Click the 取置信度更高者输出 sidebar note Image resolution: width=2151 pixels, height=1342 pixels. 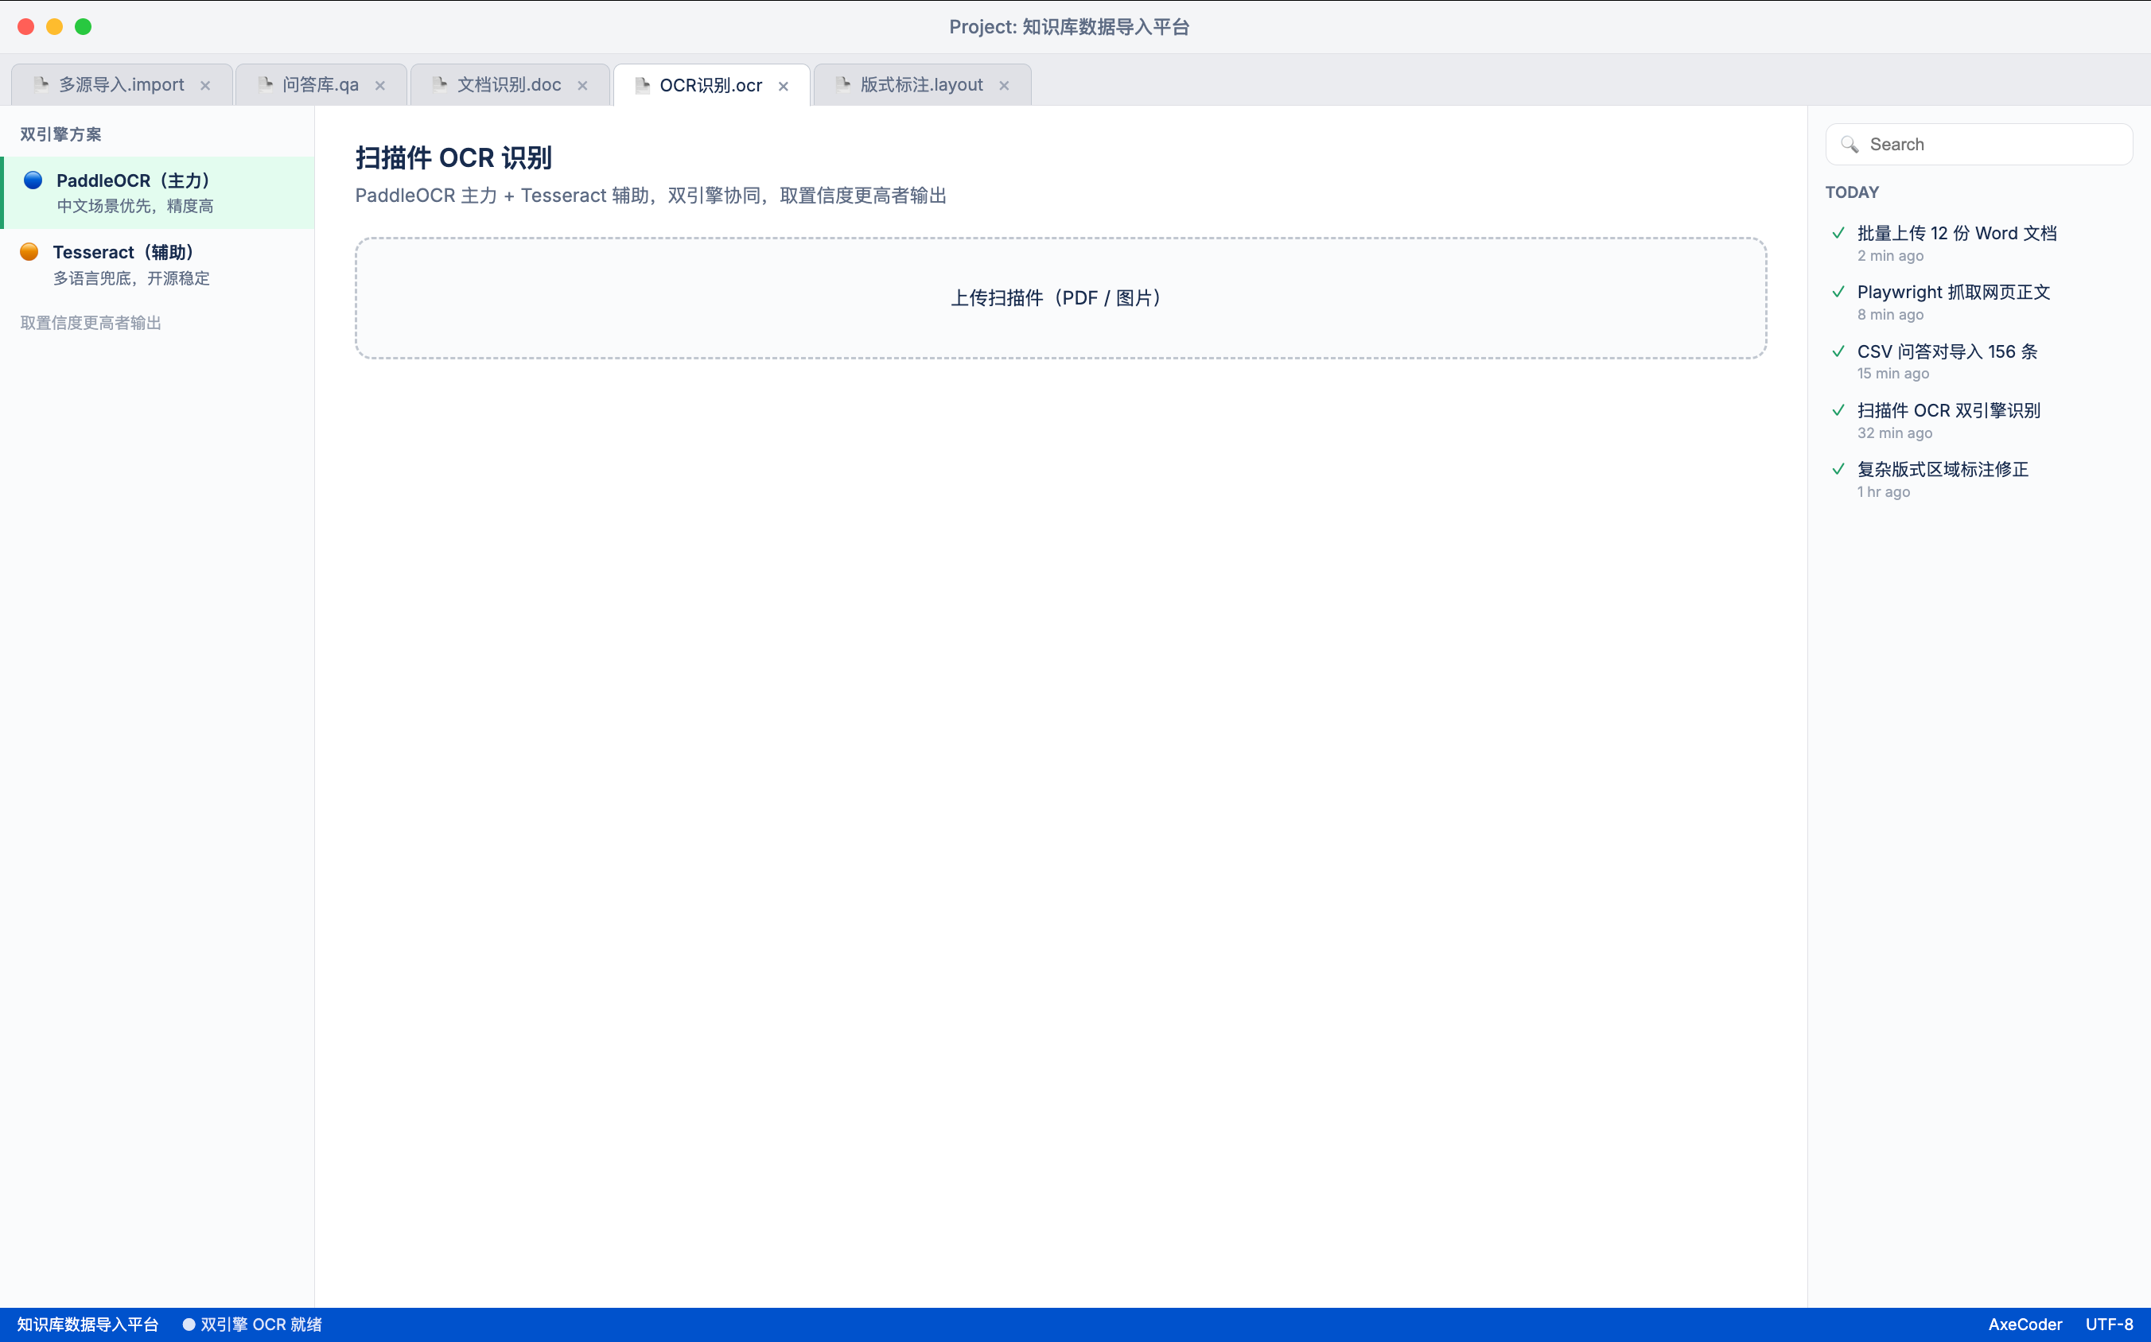(x=91, y=323)
